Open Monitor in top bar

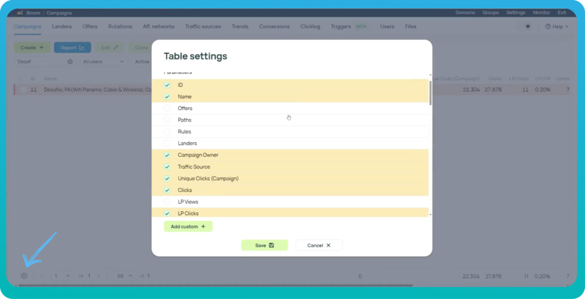[x=542, y=13]
